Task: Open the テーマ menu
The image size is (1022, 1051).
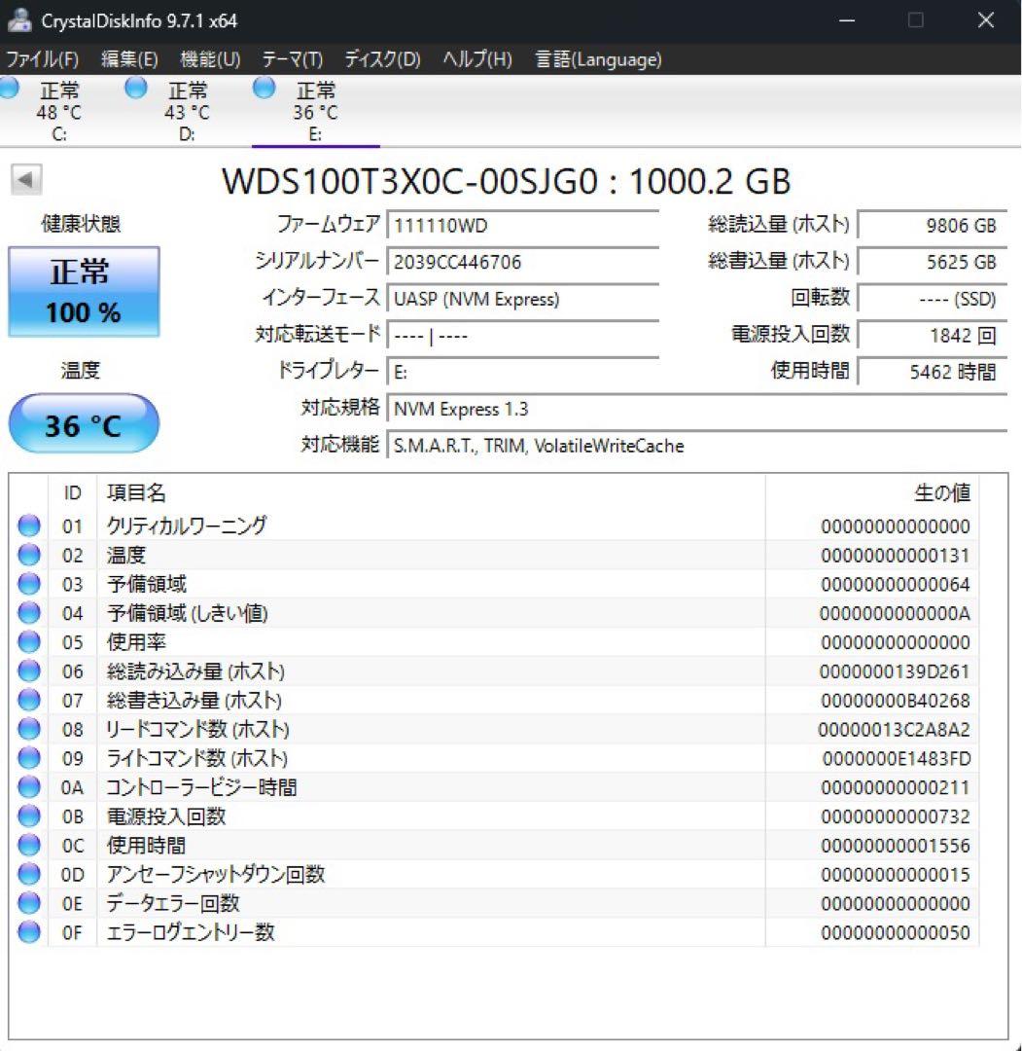Action: [x=289, y=59]
